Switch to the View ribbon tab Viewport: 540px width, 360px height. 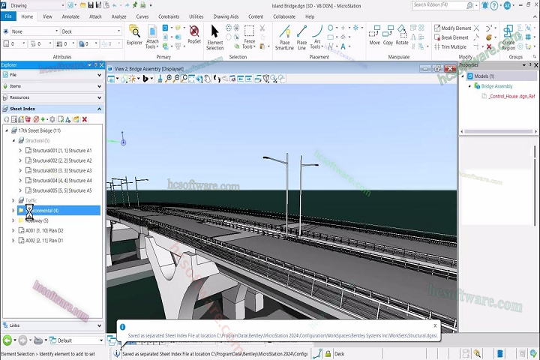[x=47, y=16]
